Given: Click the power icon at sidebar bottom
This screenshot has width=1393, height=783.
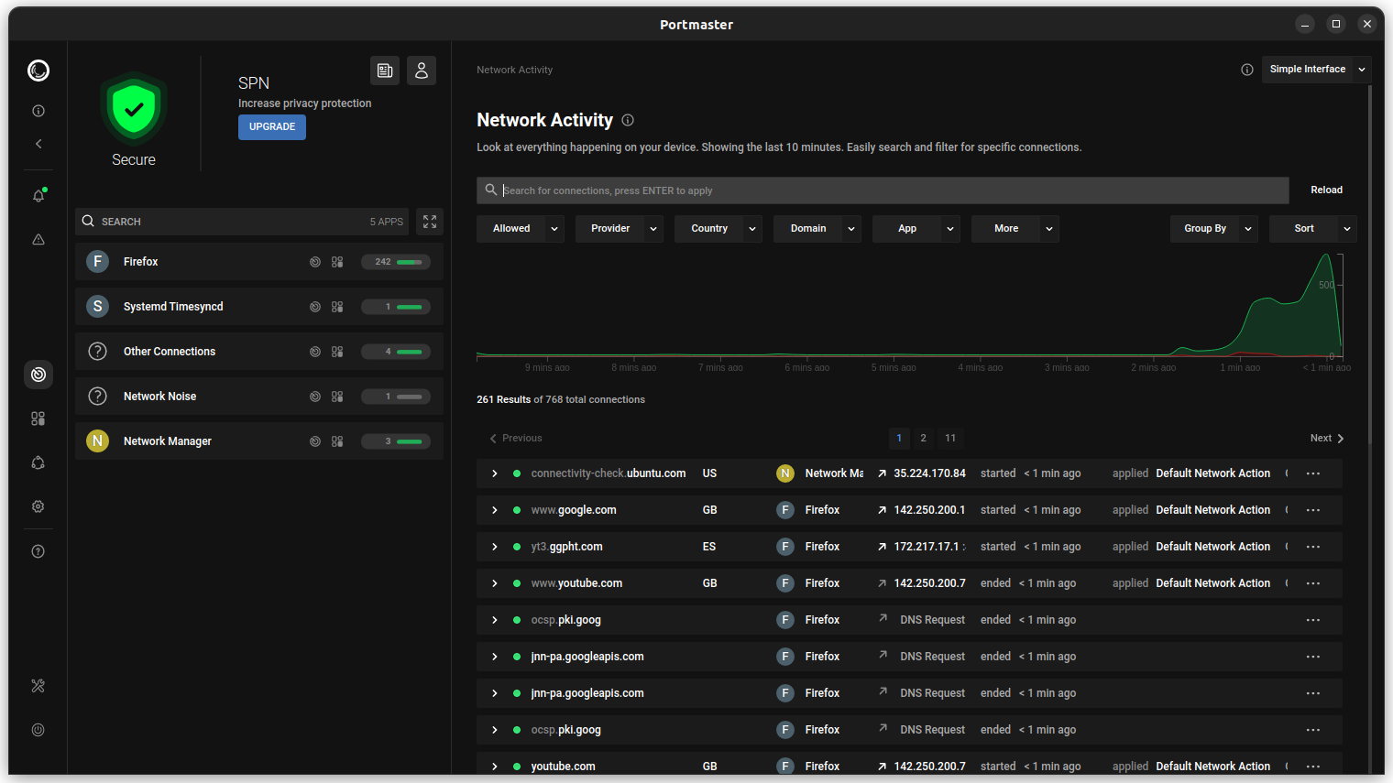Looking at the screenshot, I should pyautogui.click(x=38, y=730).
